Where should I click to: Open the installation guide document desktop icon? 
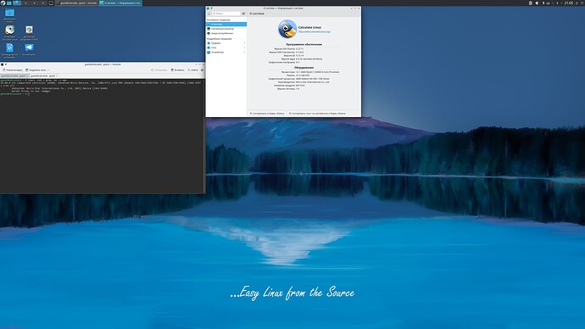(9, 50)
